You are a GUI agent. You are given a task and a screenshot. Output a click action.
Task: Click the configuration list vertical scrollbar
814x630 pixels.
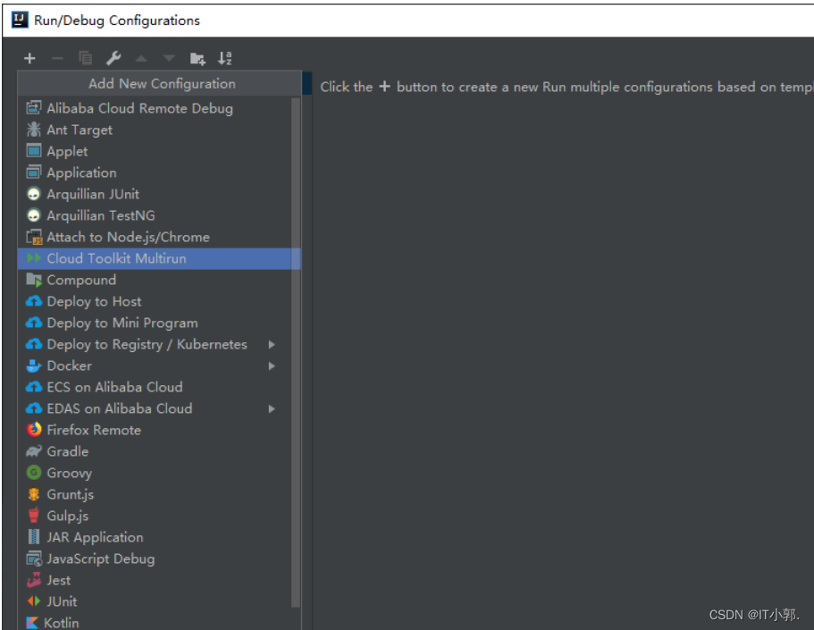click(x=296, y=352)
